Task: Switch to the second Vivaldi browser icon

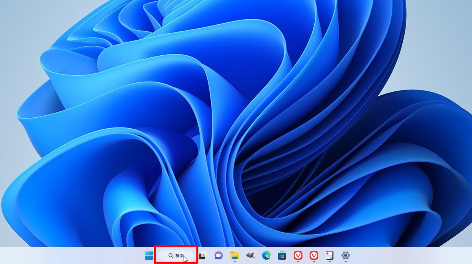Action: 314,256
